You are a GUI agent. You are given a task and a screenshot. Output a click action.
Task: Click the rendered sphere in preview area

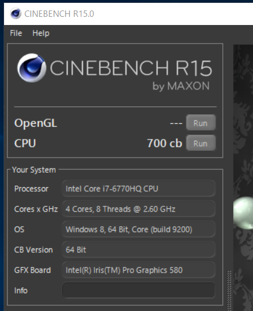pos(243,213)
